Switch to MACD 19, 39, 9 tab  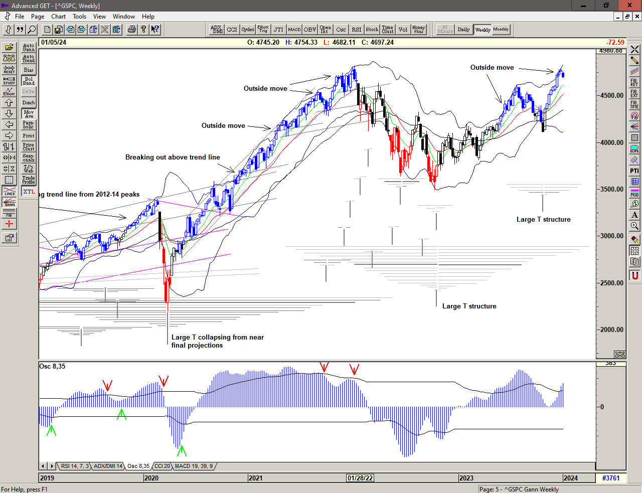point(194,466)
